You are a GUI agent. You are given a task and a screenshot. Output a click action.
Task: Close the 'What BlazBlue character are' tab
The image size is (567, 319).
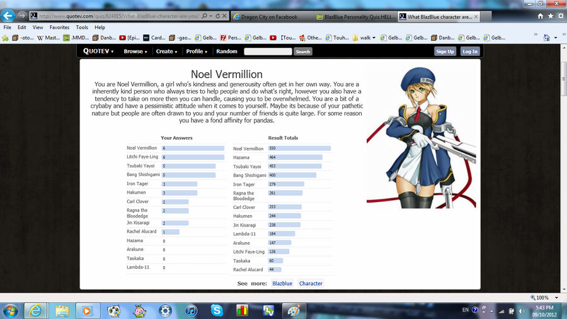click(476, 16)
